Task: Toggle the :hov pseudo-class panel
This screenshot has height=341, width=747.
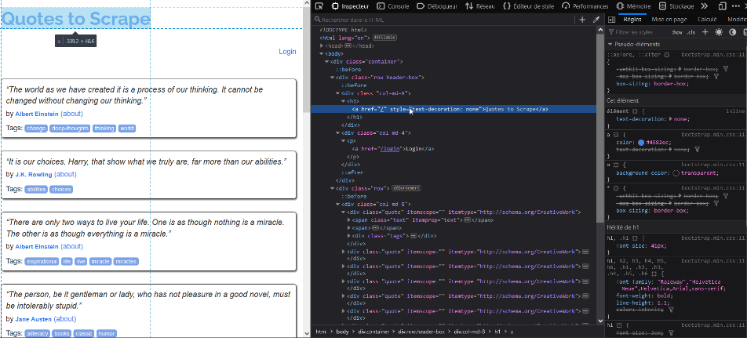Action: click(x=676, y=32)
